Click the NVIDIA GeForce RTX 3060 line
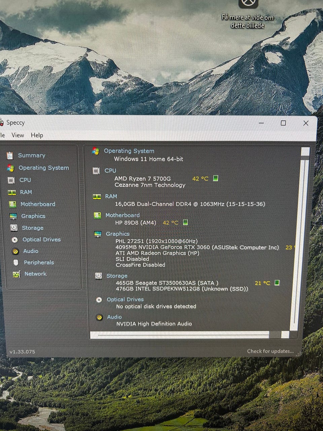Screen dimensions: 323x431 pos(197,247)
